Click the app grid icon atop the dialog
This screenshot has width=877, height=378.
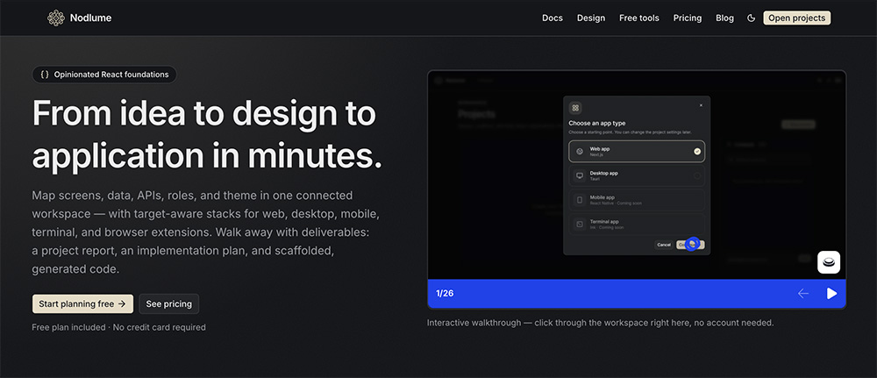(575, 108)
